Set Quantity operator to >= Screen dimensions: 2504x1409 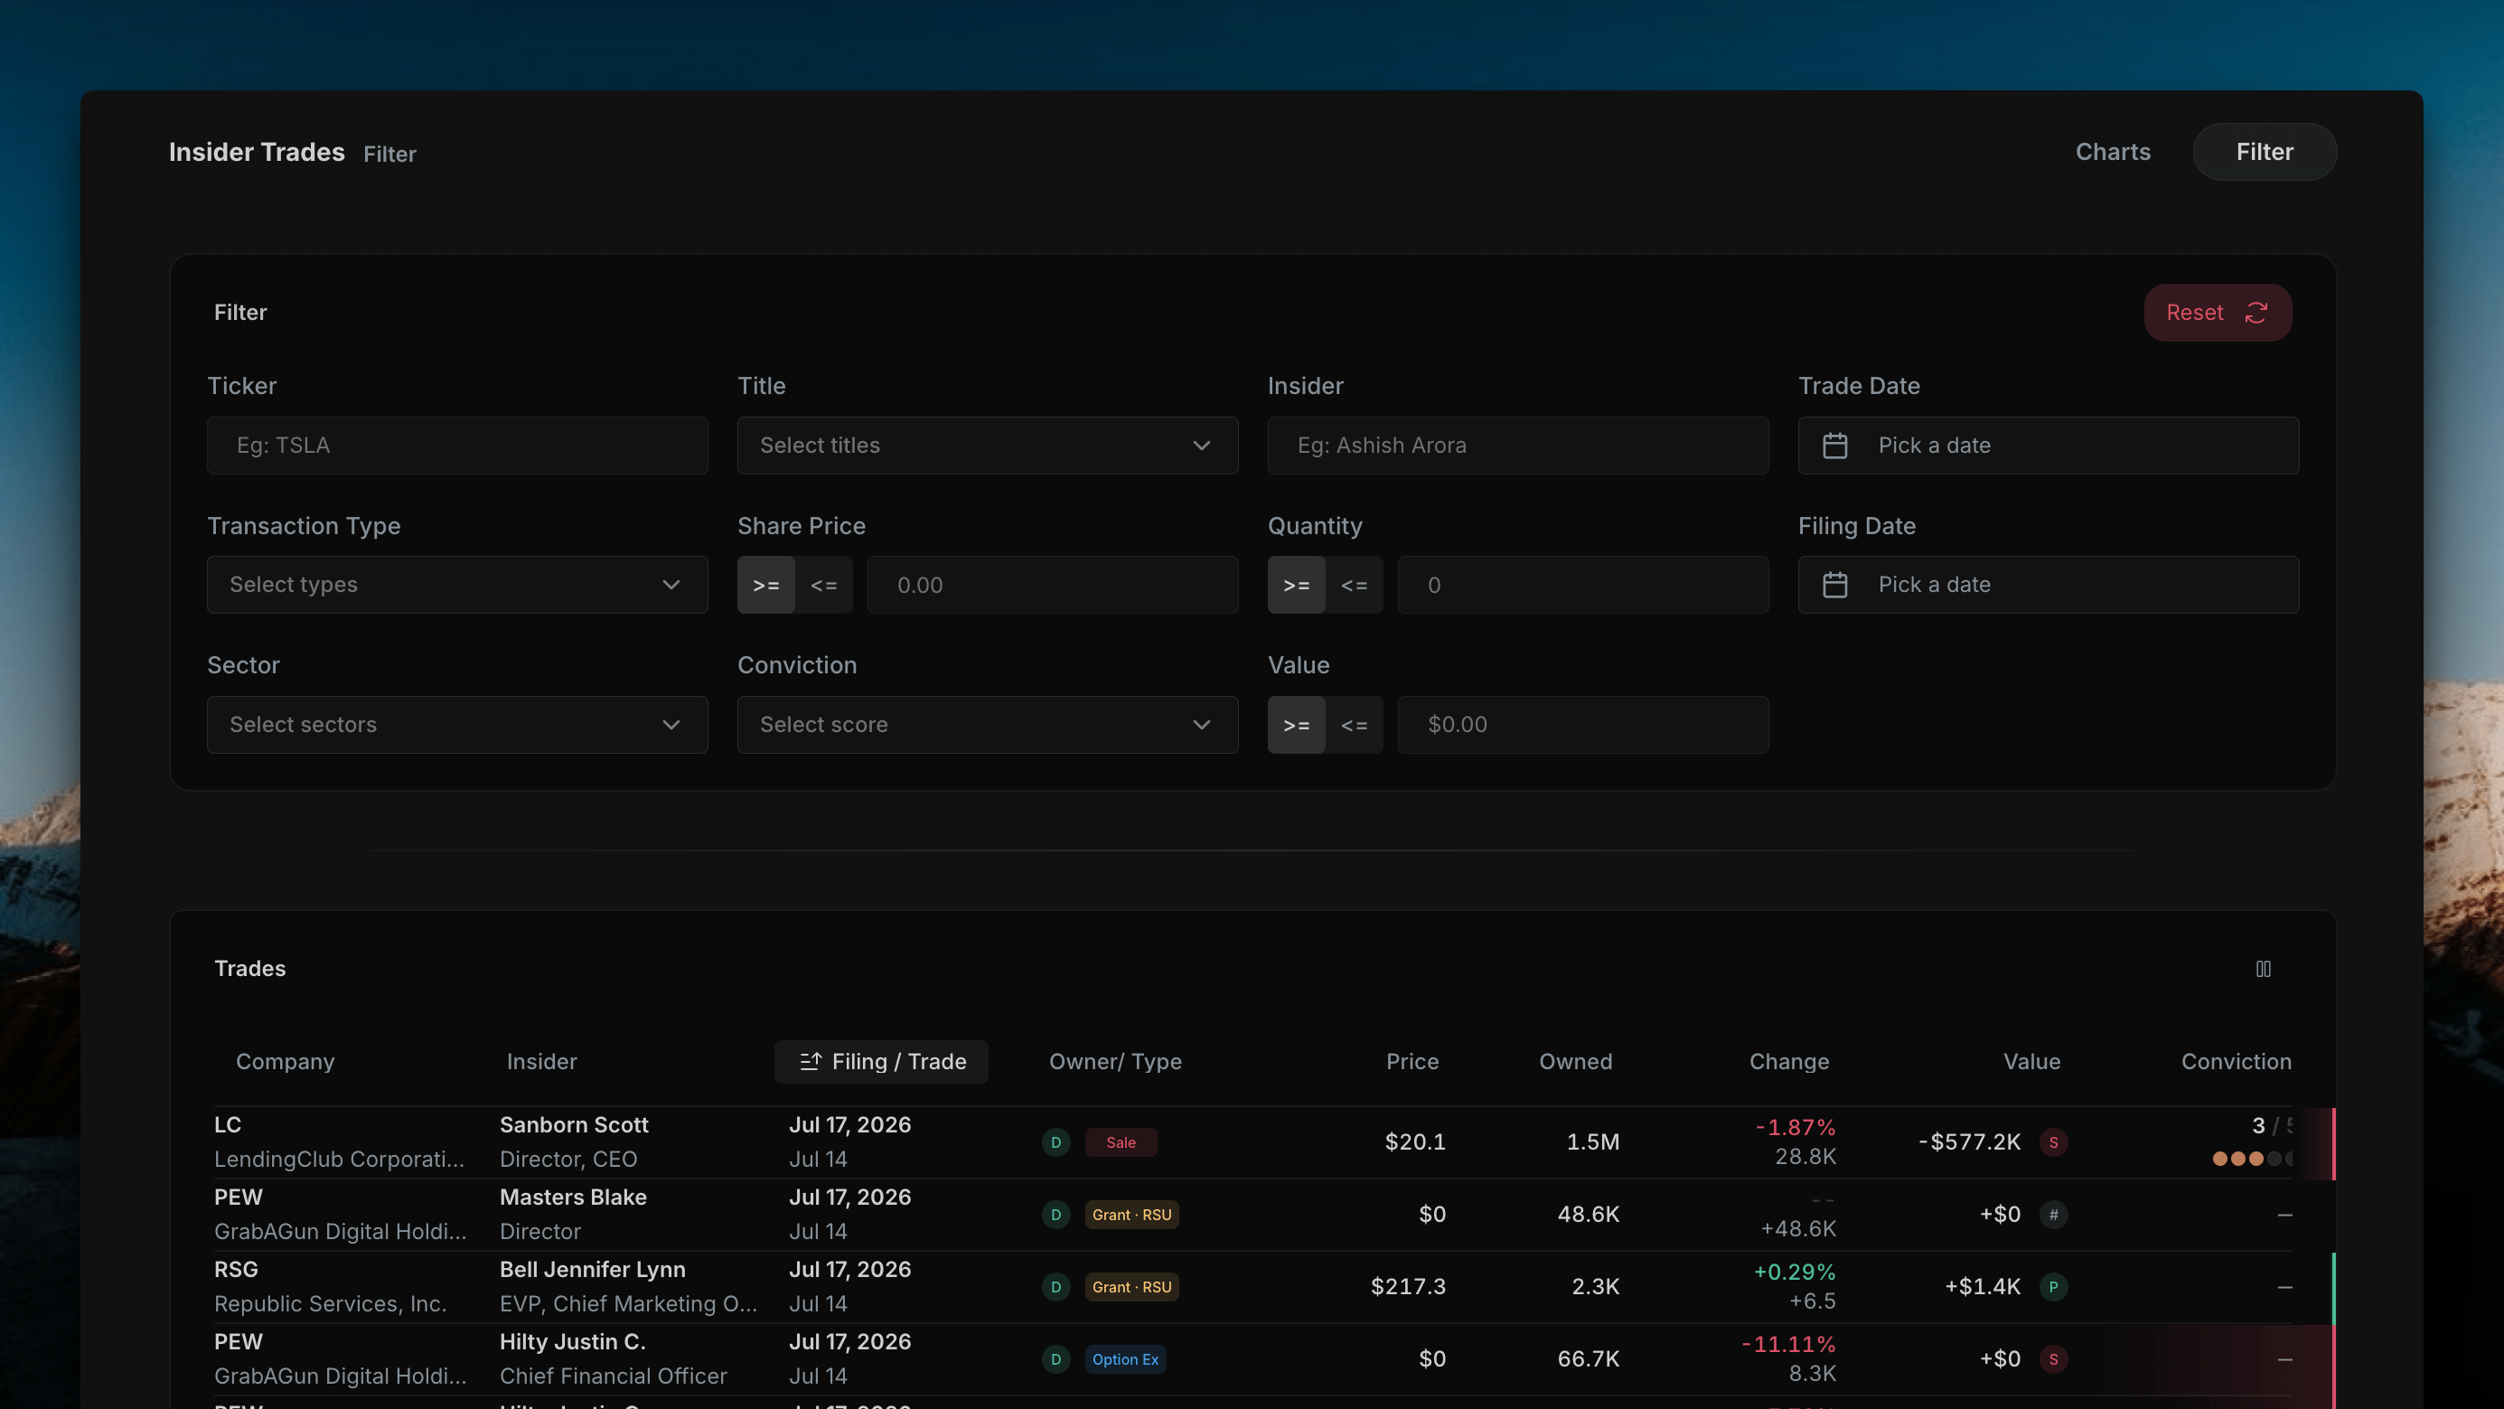(1296, 586)
